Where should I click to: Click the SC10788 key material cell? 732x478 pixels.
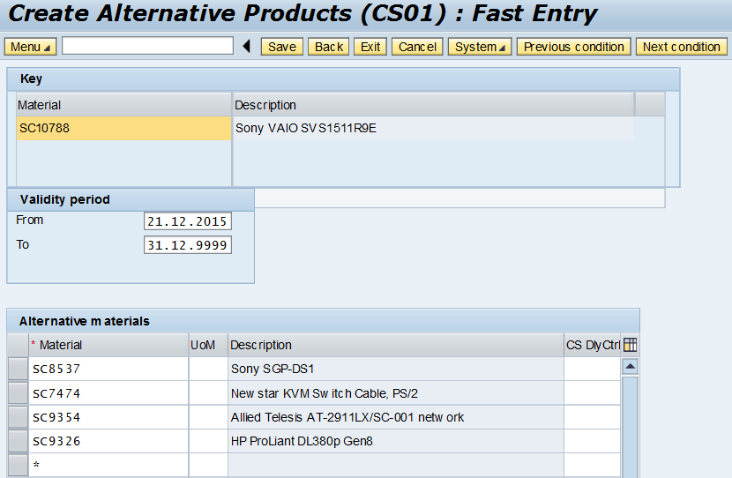123,129
